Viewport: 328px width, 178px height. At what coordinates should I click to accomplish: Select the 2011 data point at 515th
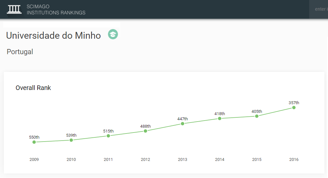pos(108,136)
